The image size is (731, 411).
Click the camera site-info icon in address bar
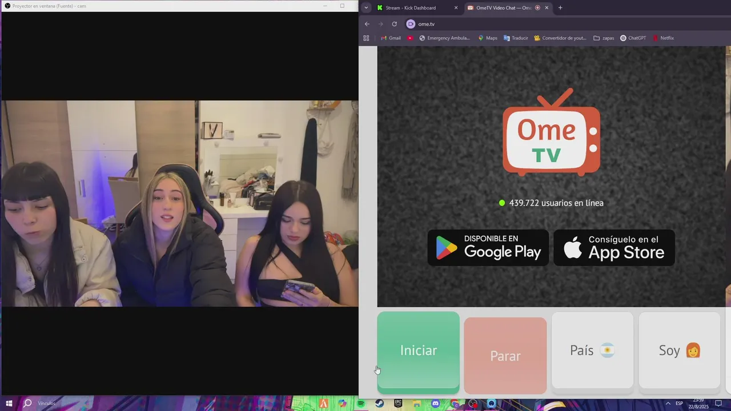[x=410, y=24]
